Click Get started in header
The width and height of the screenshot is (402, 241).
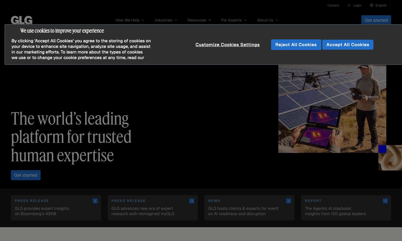[x=376, y=20]
